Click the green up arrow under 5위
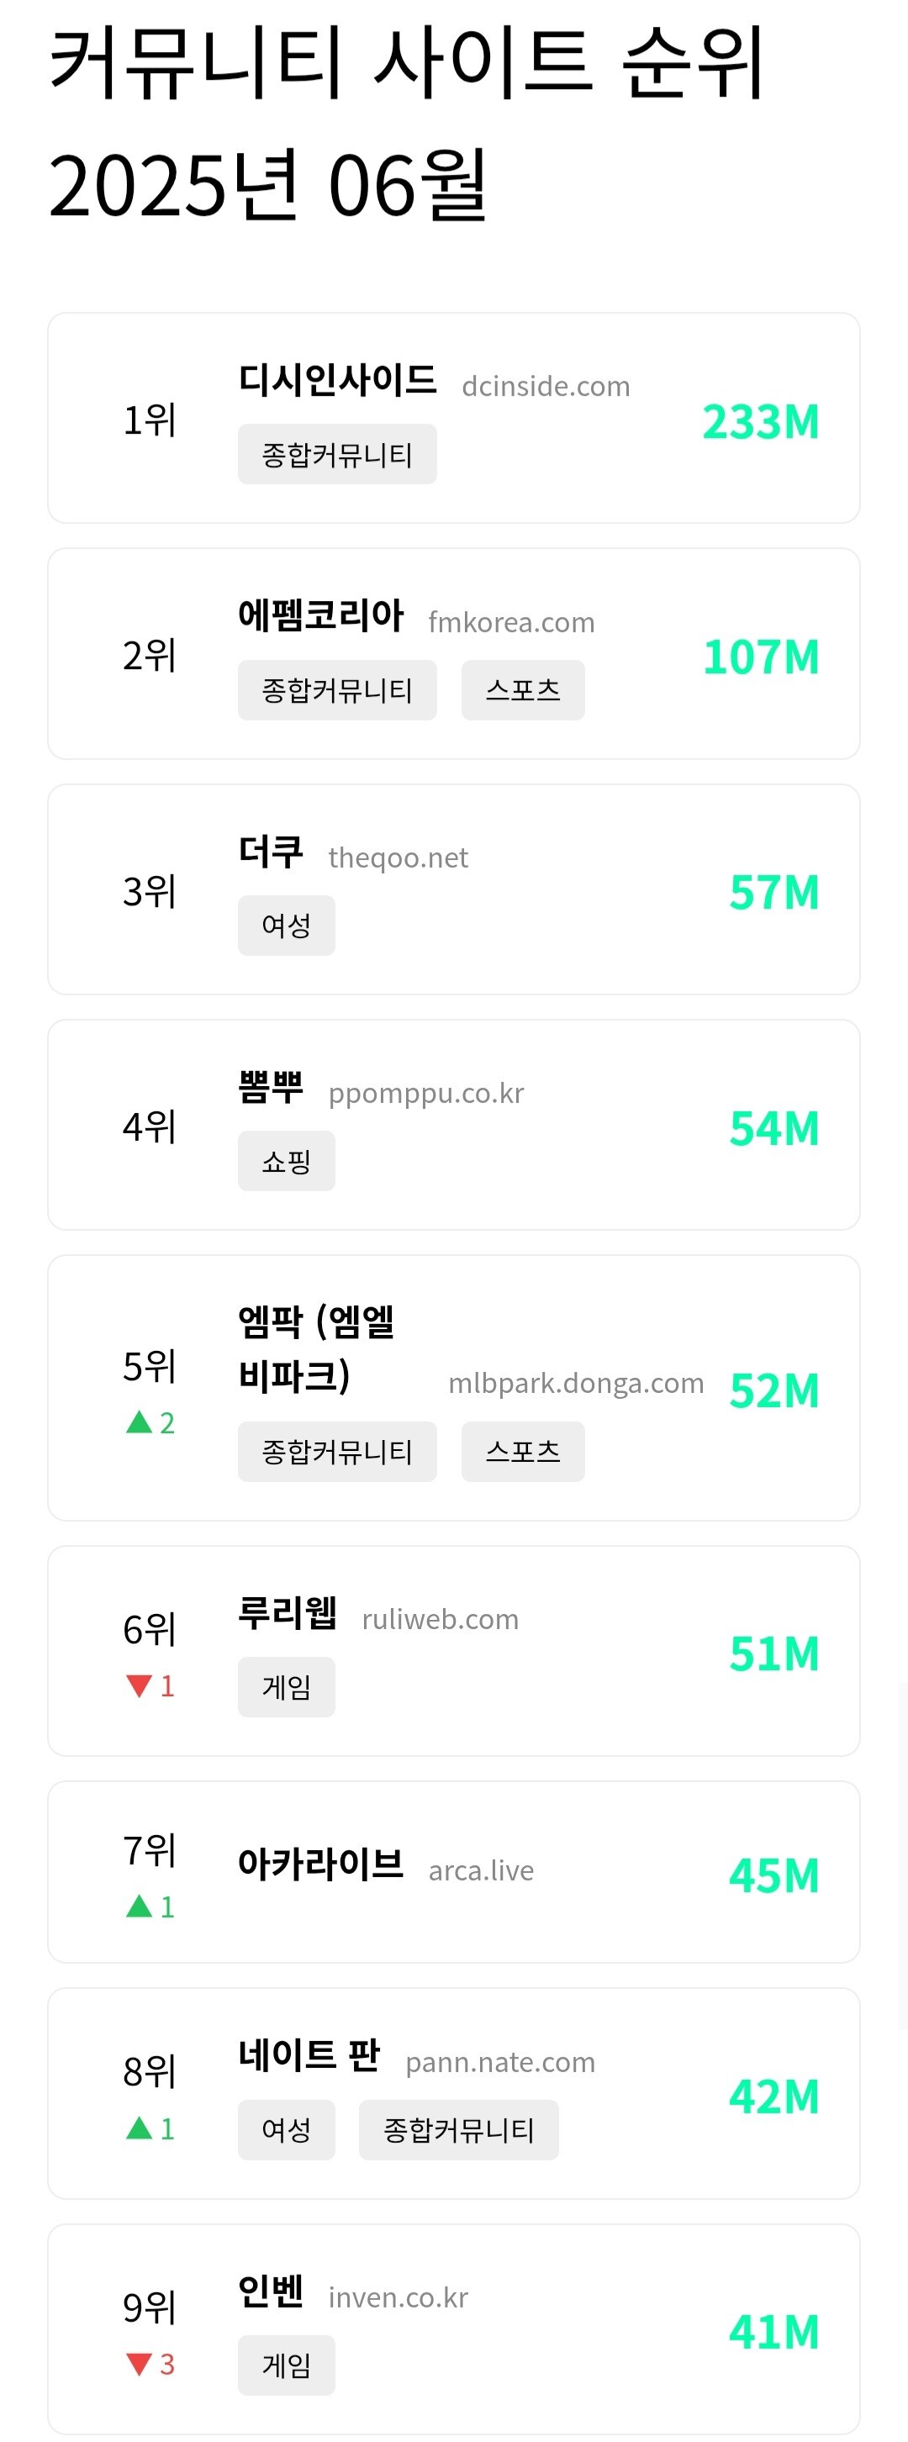This screenshot has height=2442, width=908. pos(140,1422)
